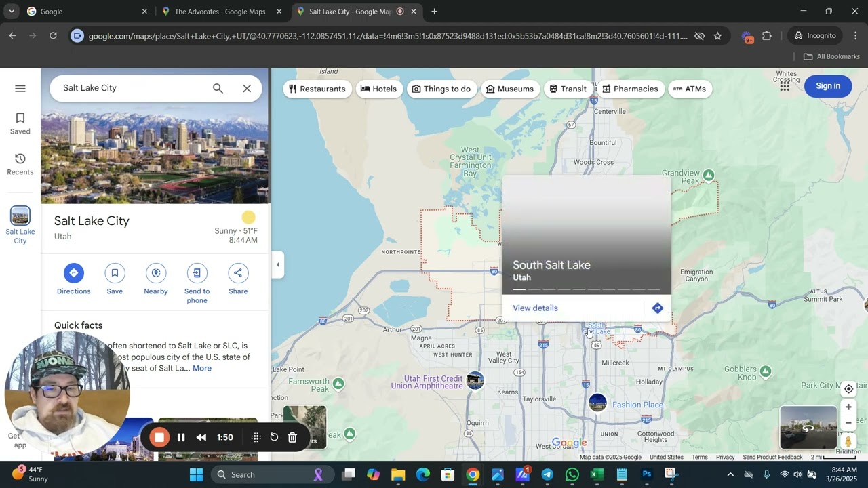Select the Salt Lake City sidebar thumbnail

tap(20, 216)
